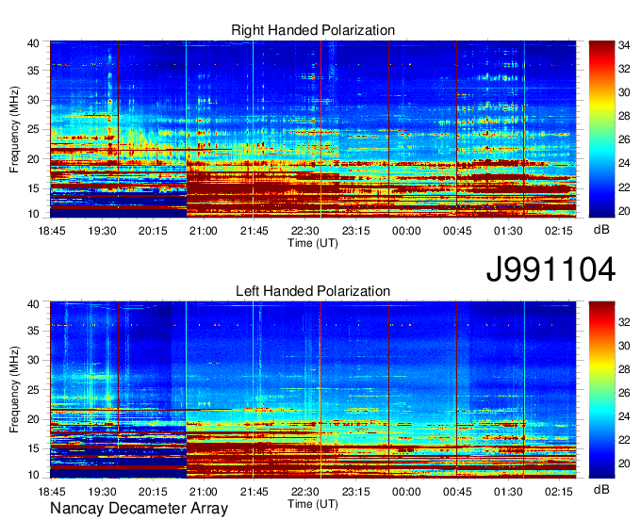Viewport: 641px width, 520px height.
Task: Click 19:30 time tick of Left Handed plot
Action: 102,492
